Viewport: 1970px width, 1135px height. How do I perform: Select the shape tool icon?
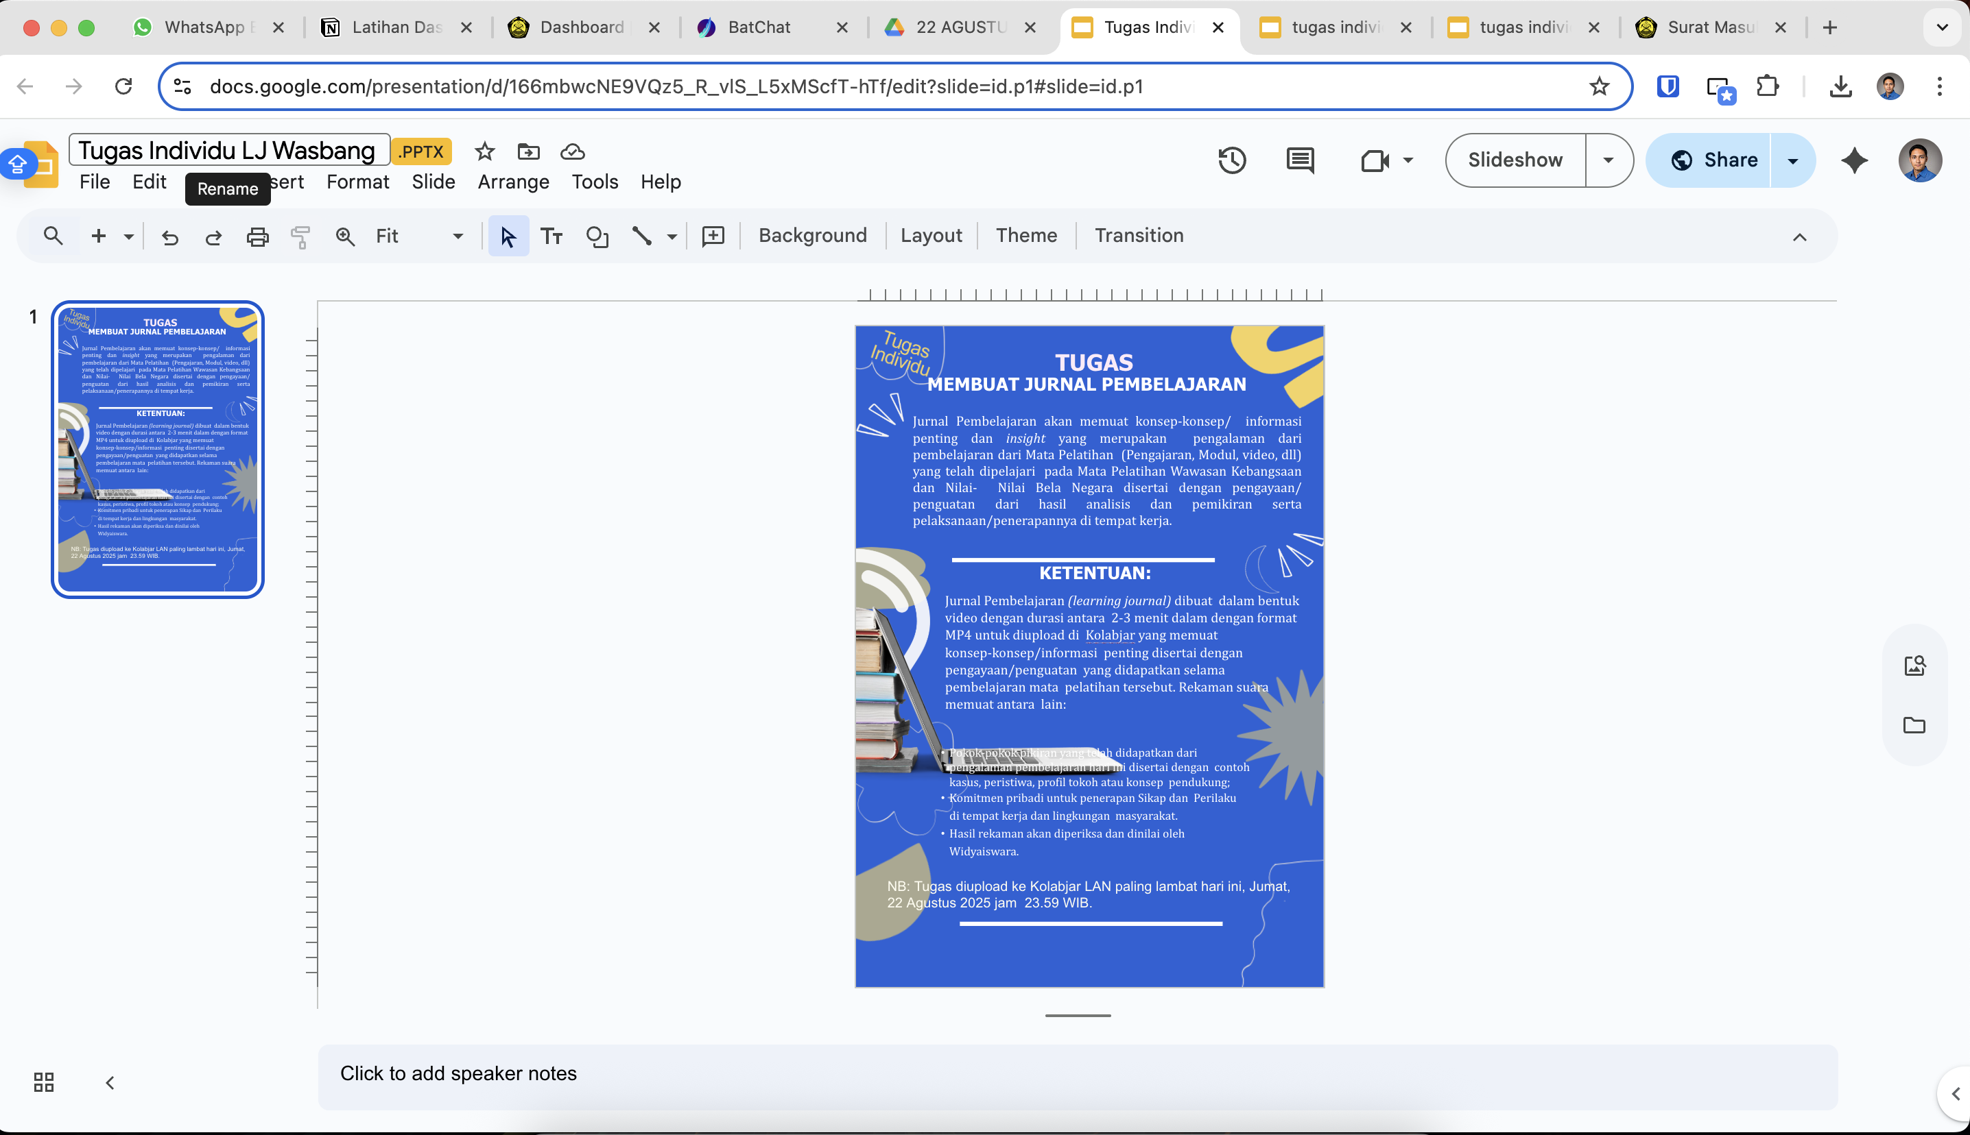[597, 236]
